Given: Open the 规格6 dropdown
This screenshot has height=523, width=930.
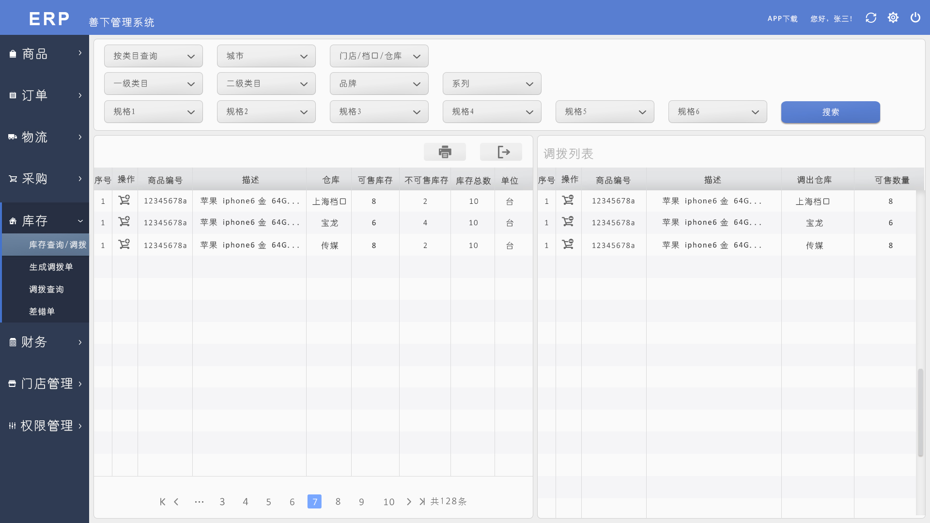Looking at the screenshot, I should 717,111.
